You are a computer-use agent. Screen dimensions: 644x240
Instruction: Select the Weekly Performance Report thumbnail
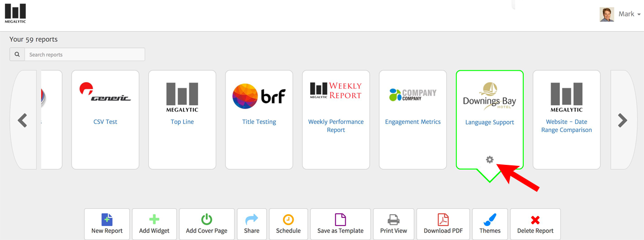click(x=336, y=120)
